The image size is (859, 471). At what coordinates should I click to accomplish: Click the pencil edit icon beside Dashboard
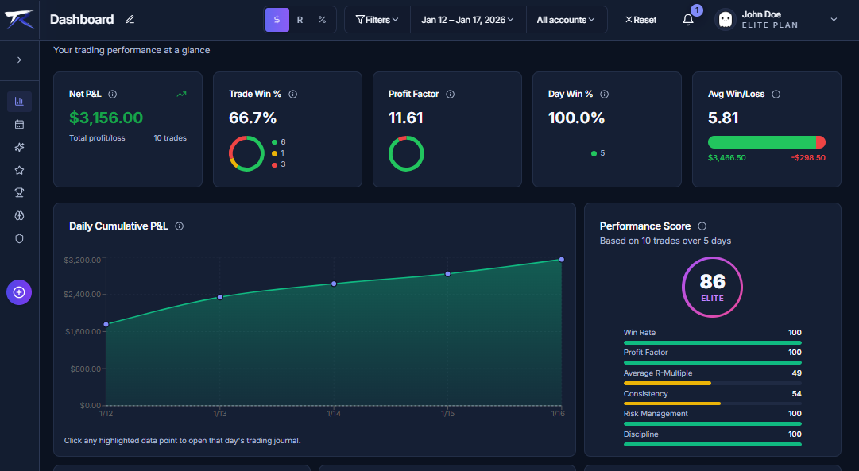(130, 20)
